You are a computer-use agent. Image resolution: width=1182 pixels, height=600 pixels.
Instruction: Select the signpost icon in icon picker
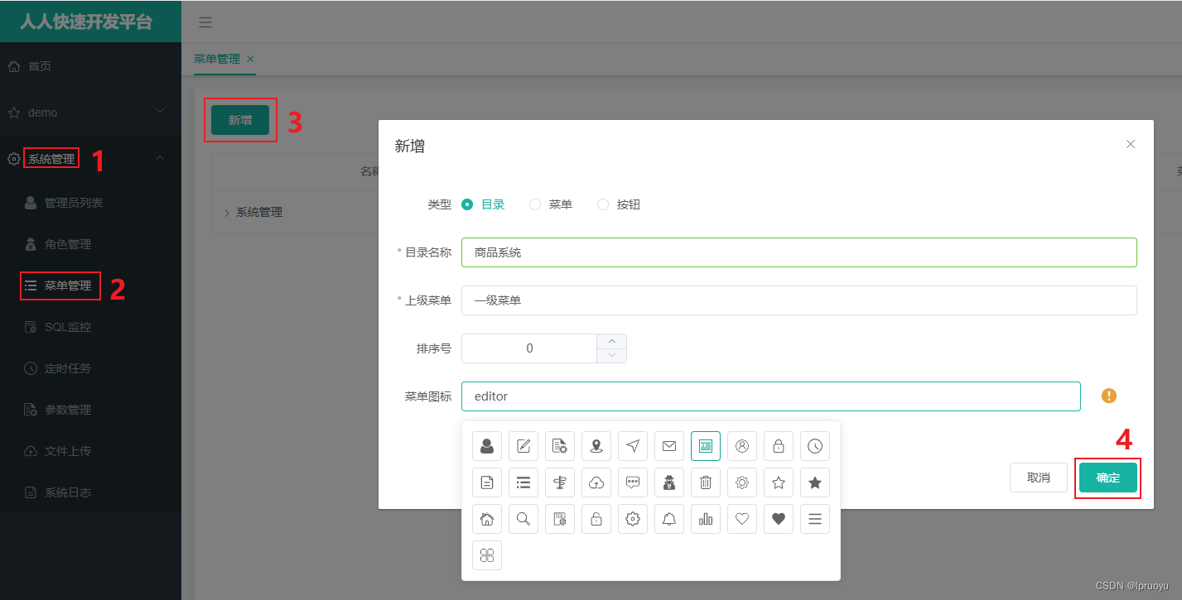coord(560,482)
